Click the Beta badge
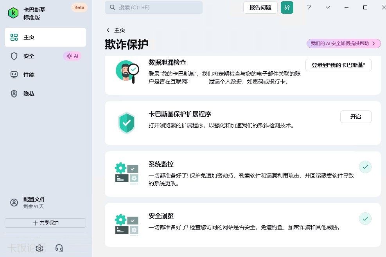The height and width of the screenshot is (257, 386). pos(79,7)
